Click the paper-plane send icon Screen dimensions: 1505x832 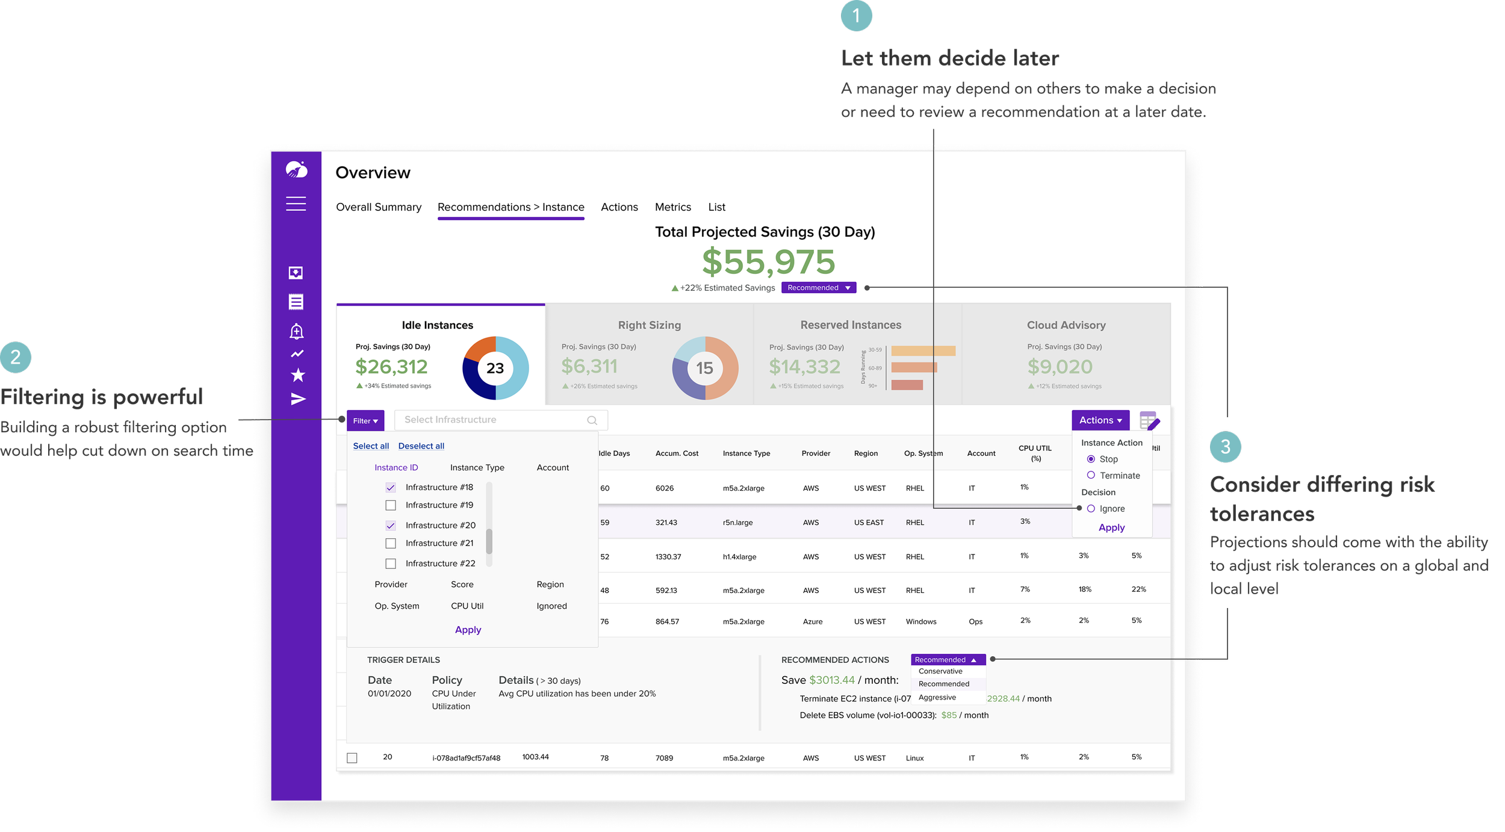[x=298, y=399]
